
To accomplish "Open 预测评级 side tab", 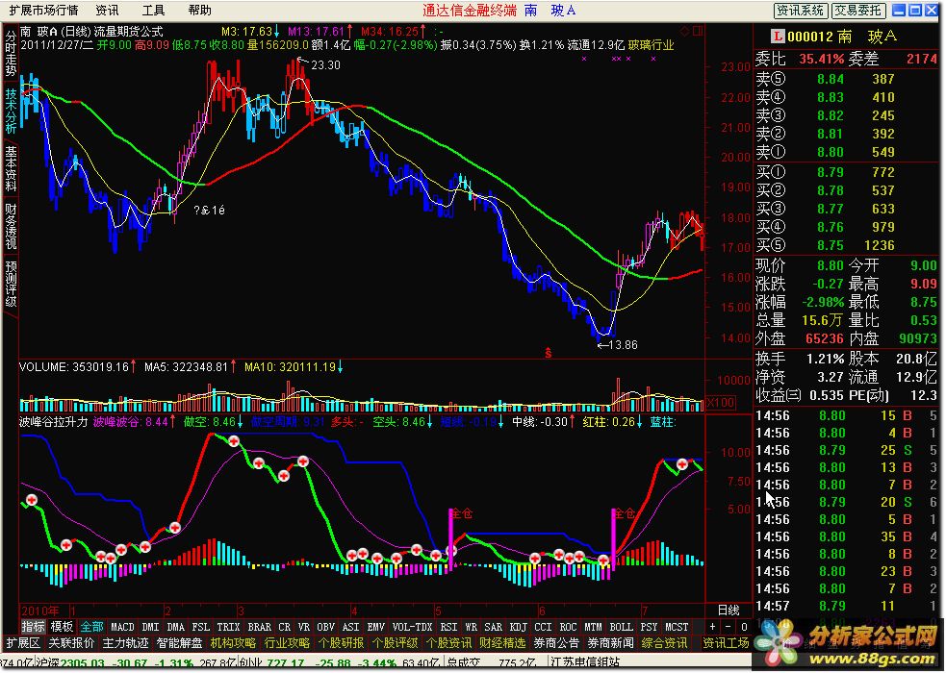I will [x=11, y=284].
